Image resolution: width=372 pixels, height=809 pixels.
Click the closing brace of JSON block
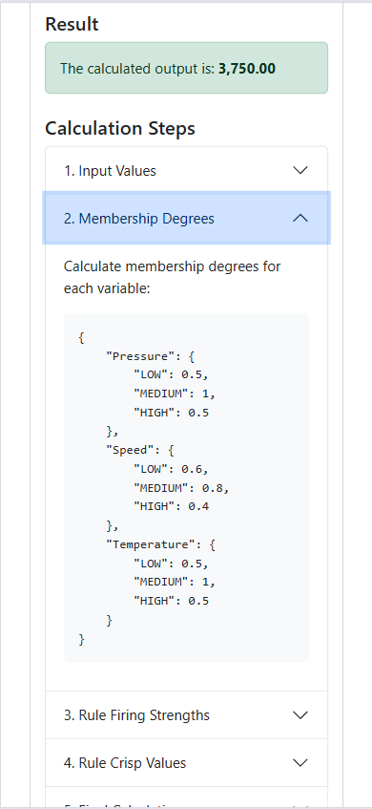[81, 639]
